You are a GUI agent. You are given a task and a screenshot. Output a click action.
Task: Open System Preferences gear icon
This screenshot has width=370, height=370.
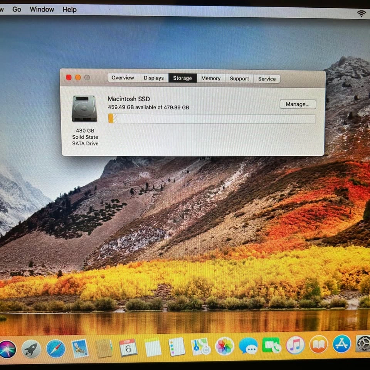(x=363, y=343)
